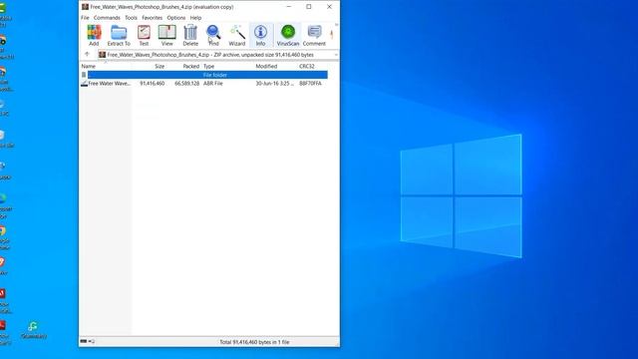Screen dimensions: 638x359
Task: Minimize the WinRAR window
Action: 289,7
